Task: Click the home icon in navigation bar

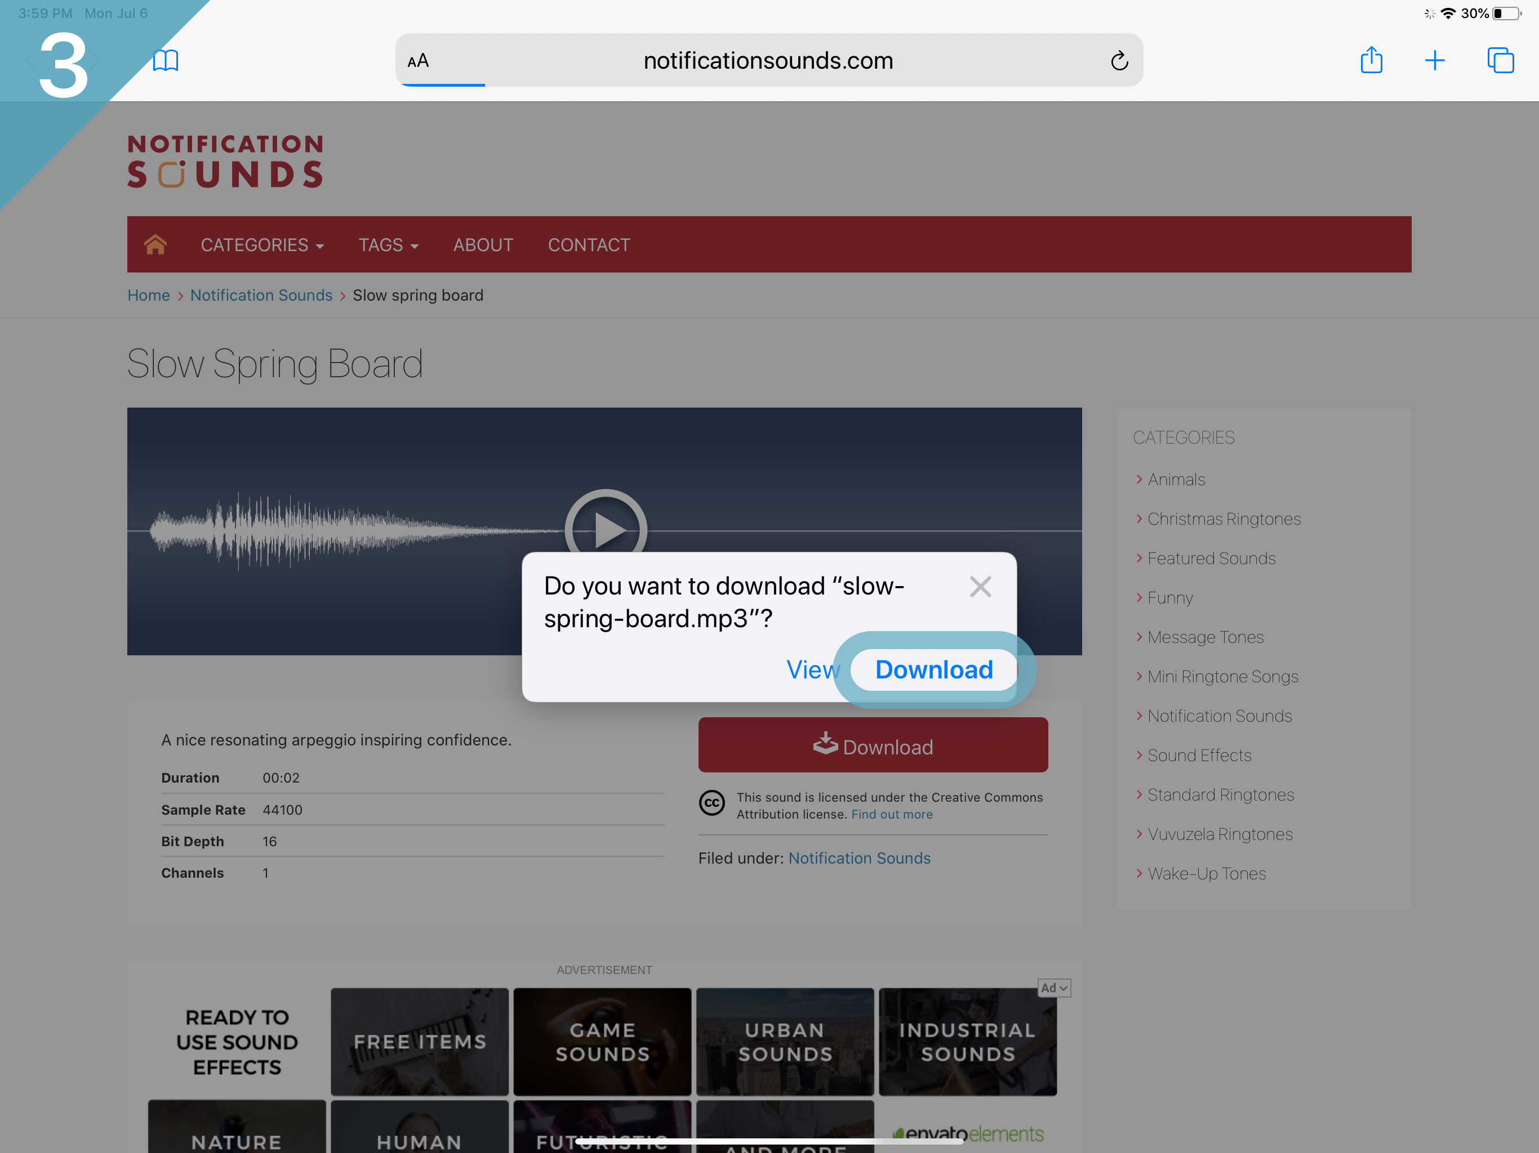Action: tap(155, 245)
